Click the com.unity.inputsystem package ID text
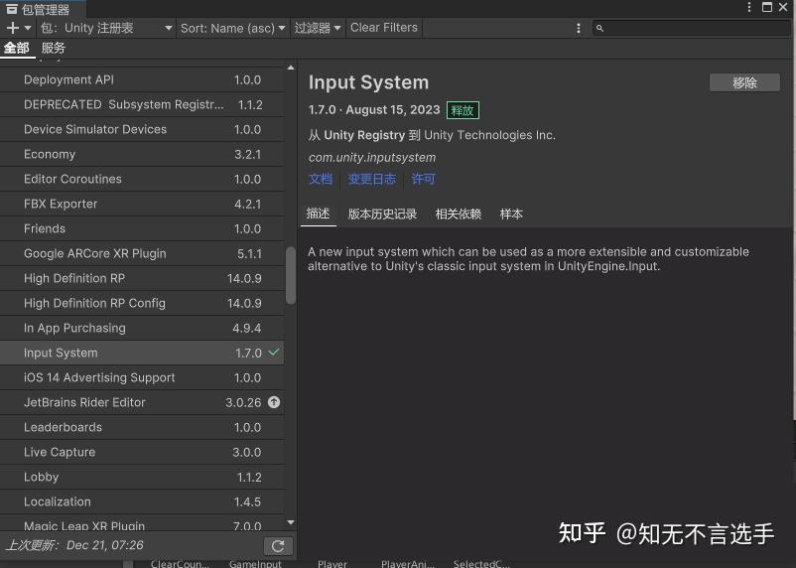796x568 pixels. coord(372,158)
